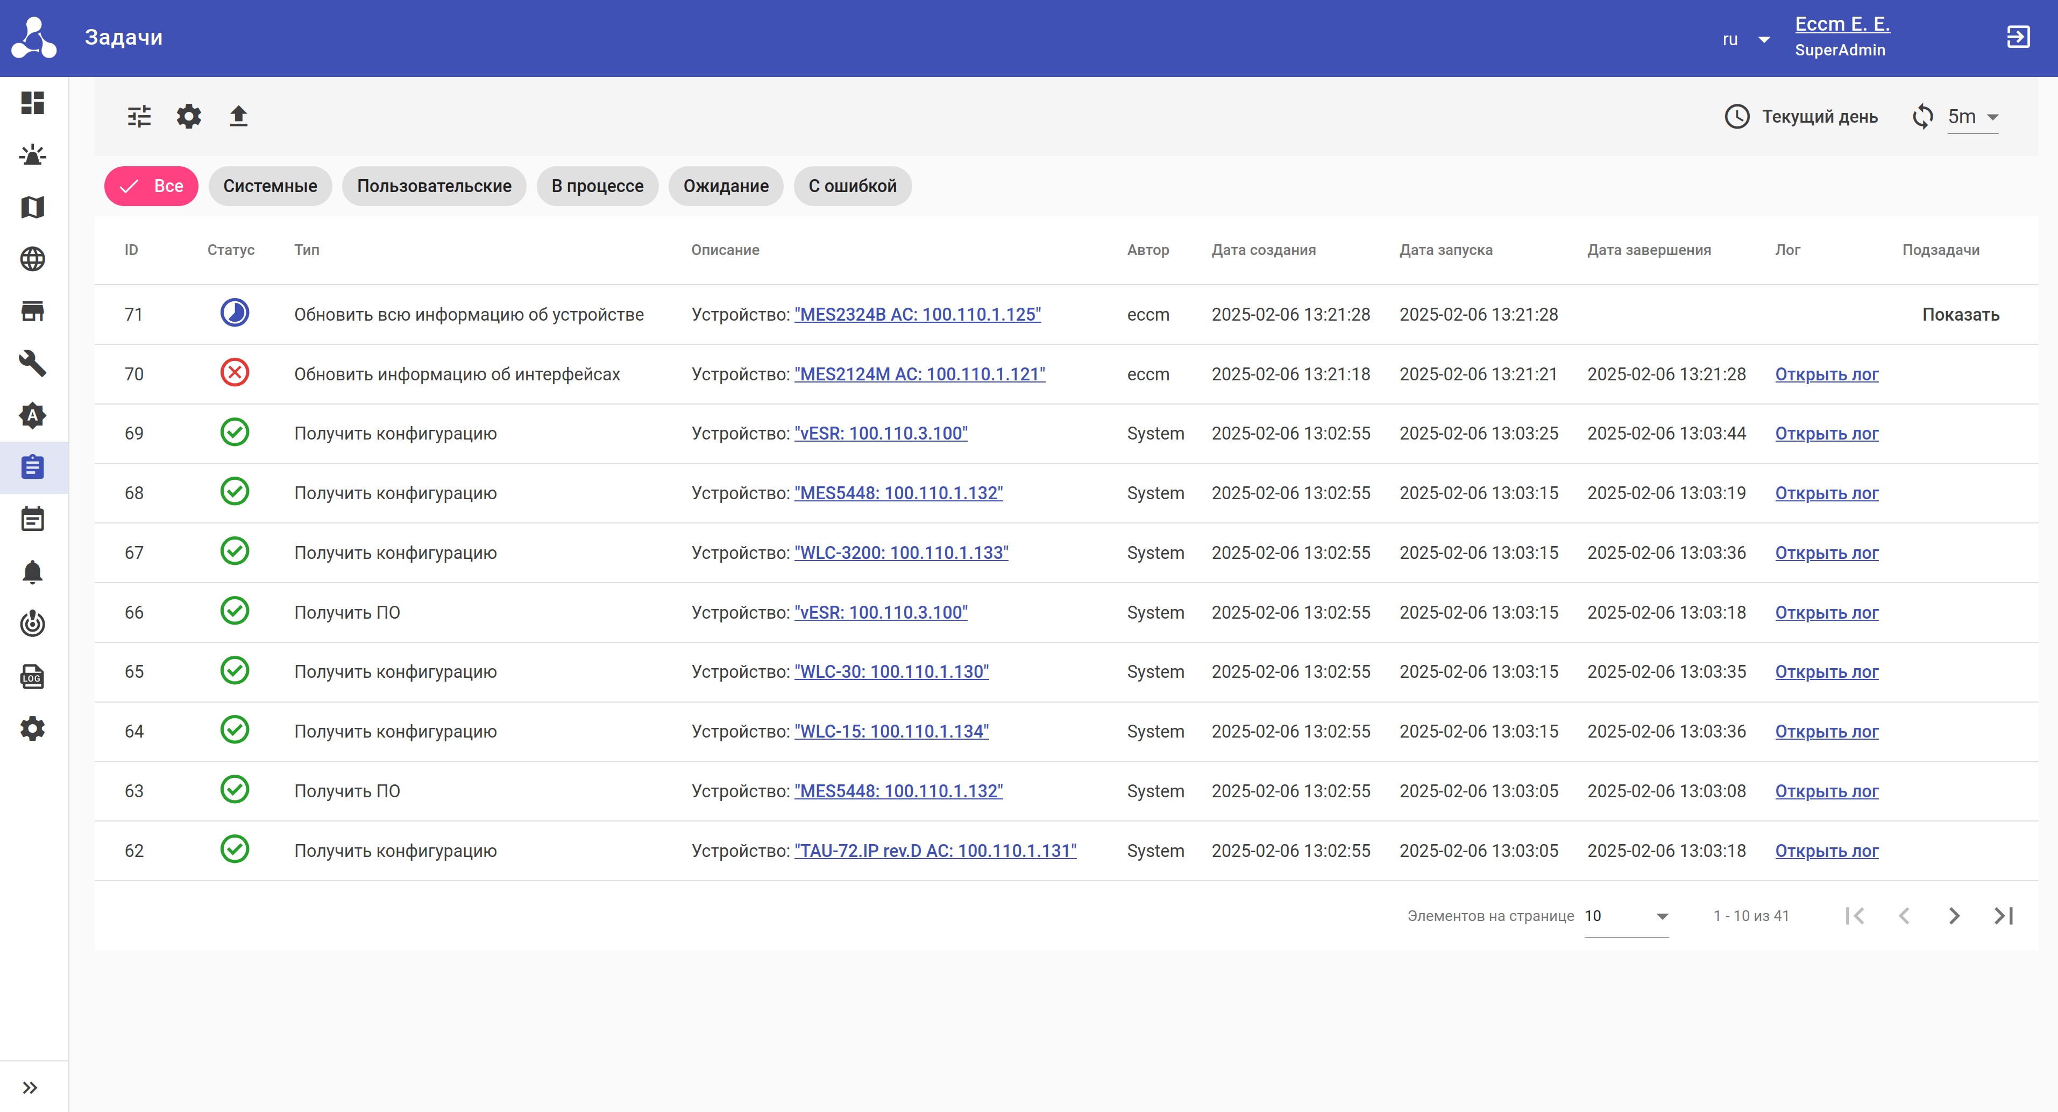Open the 5m refresh interval dropdown
The height and width of the screenshot is (1112, 2058).
point(1972,117)
